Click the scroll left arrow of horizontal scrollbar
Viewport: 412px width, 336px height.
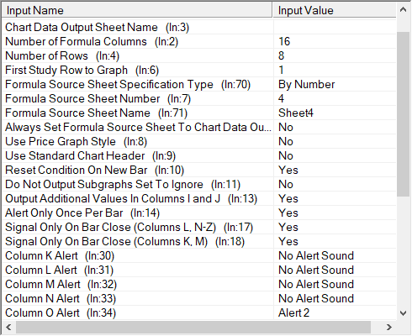pyautogui.click(x=8, y=327)
